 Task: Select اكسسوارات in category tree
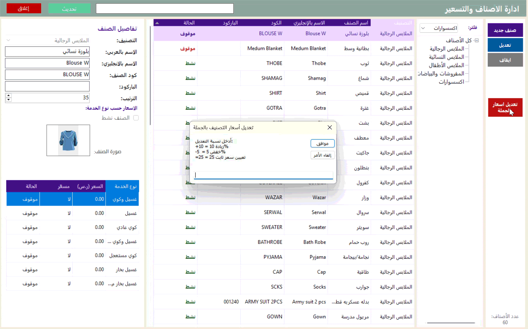tap(451, 82)
